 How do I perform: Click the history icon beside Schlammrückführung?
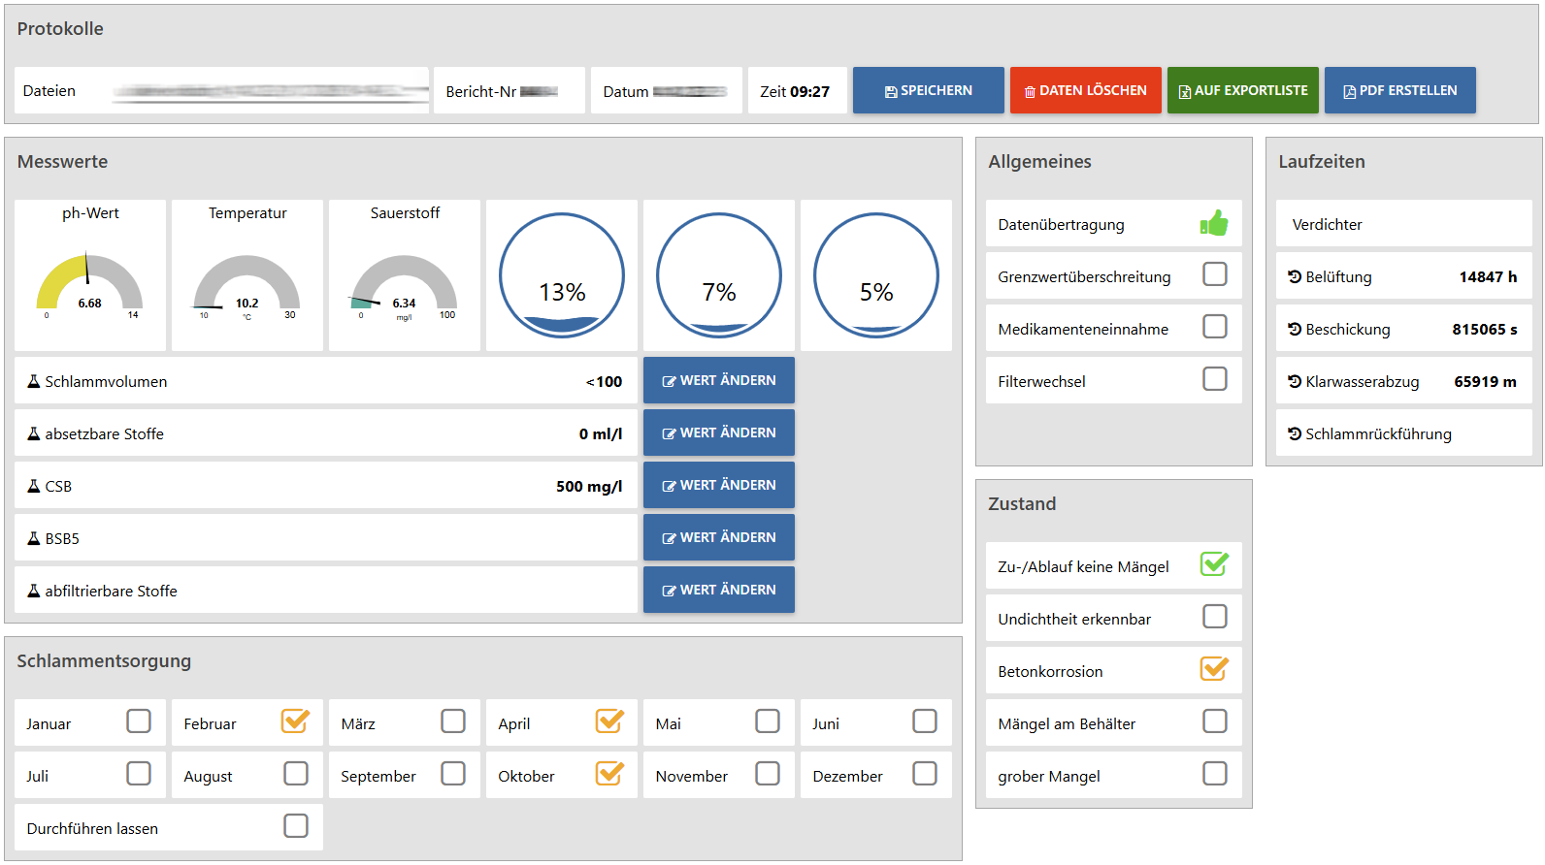[x=1295, y=433]
